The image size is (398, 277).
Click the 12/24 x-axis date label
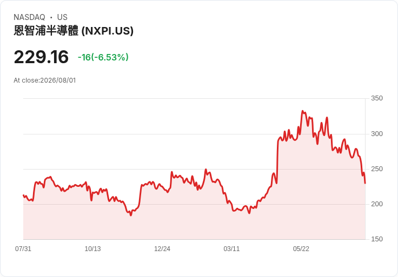[x=162, y=248]
